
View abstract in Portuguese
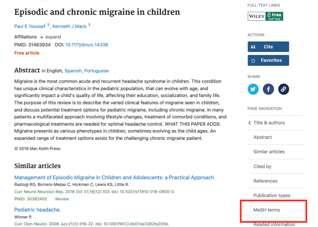(96, 71)
